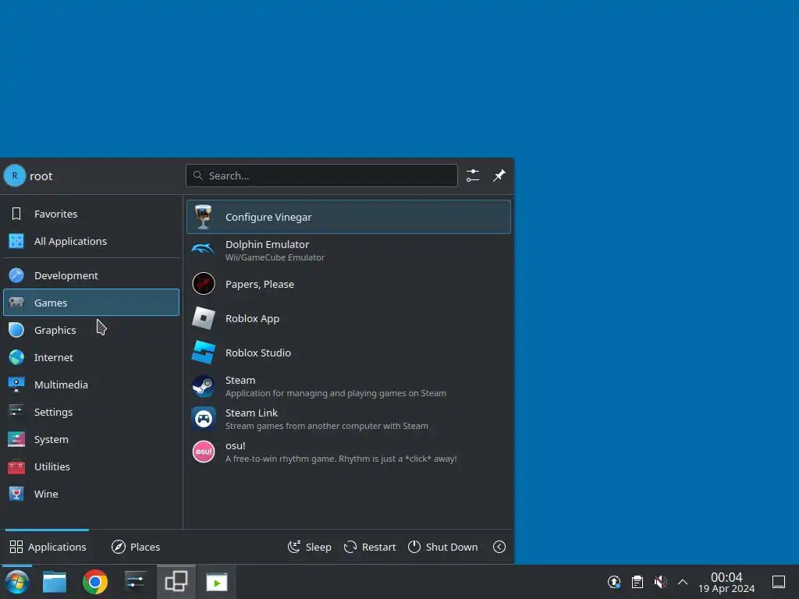Click the Restart button
The image size is (799, 599).
point(370,547)
